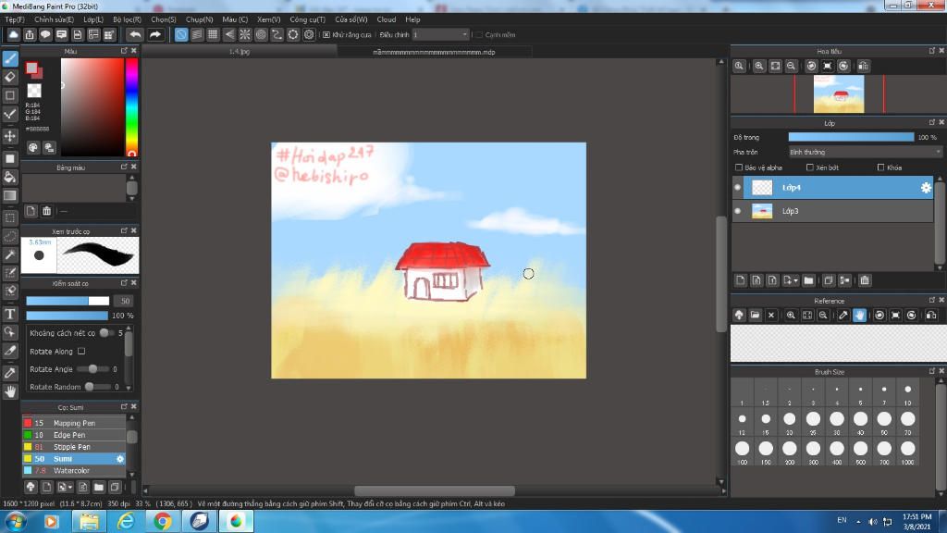Click the rainbow hue strip
947x533 pixels.
pos(131,107)
